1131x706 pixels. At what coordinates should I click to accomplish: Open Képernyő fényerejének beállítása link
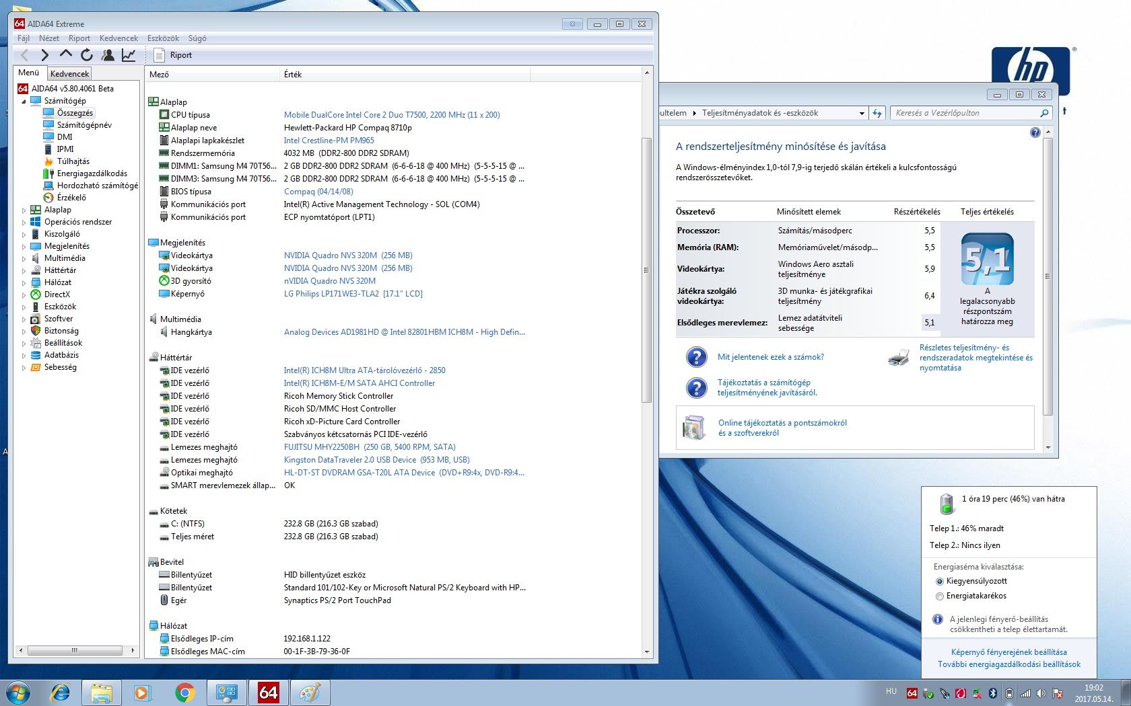(x=1008, y=652)
